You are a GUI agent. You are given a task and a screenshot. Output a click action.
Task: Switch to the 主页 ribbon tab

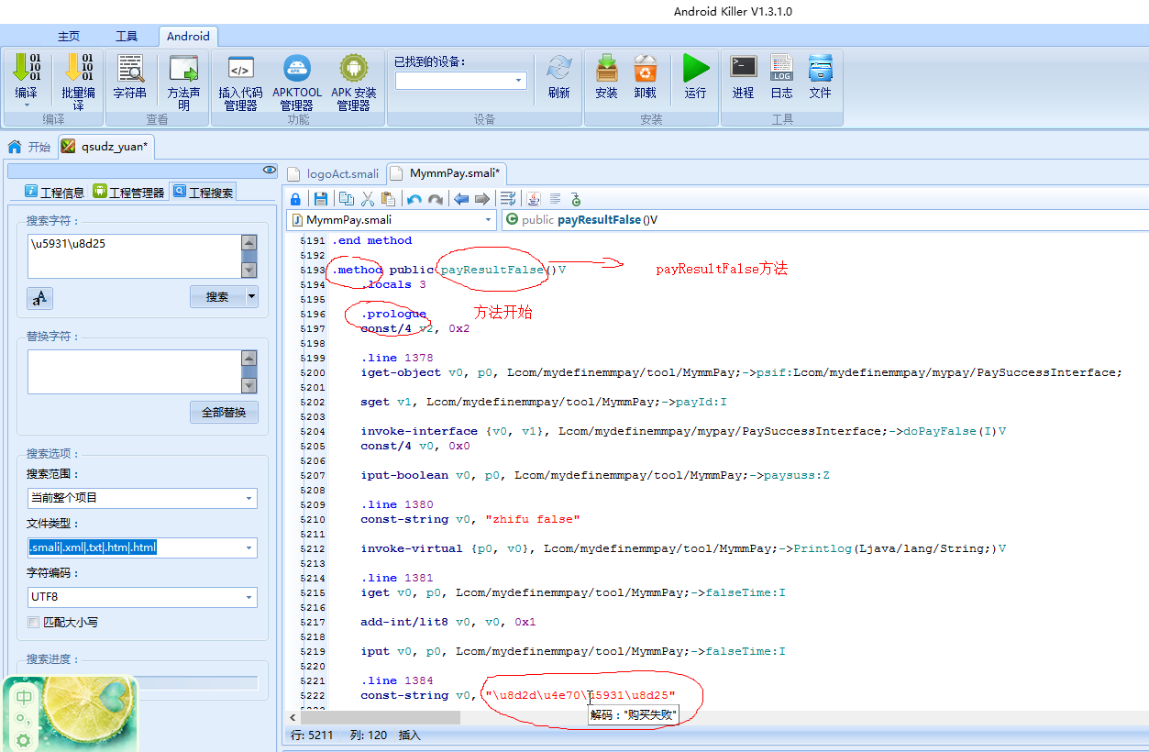(69, 37)
